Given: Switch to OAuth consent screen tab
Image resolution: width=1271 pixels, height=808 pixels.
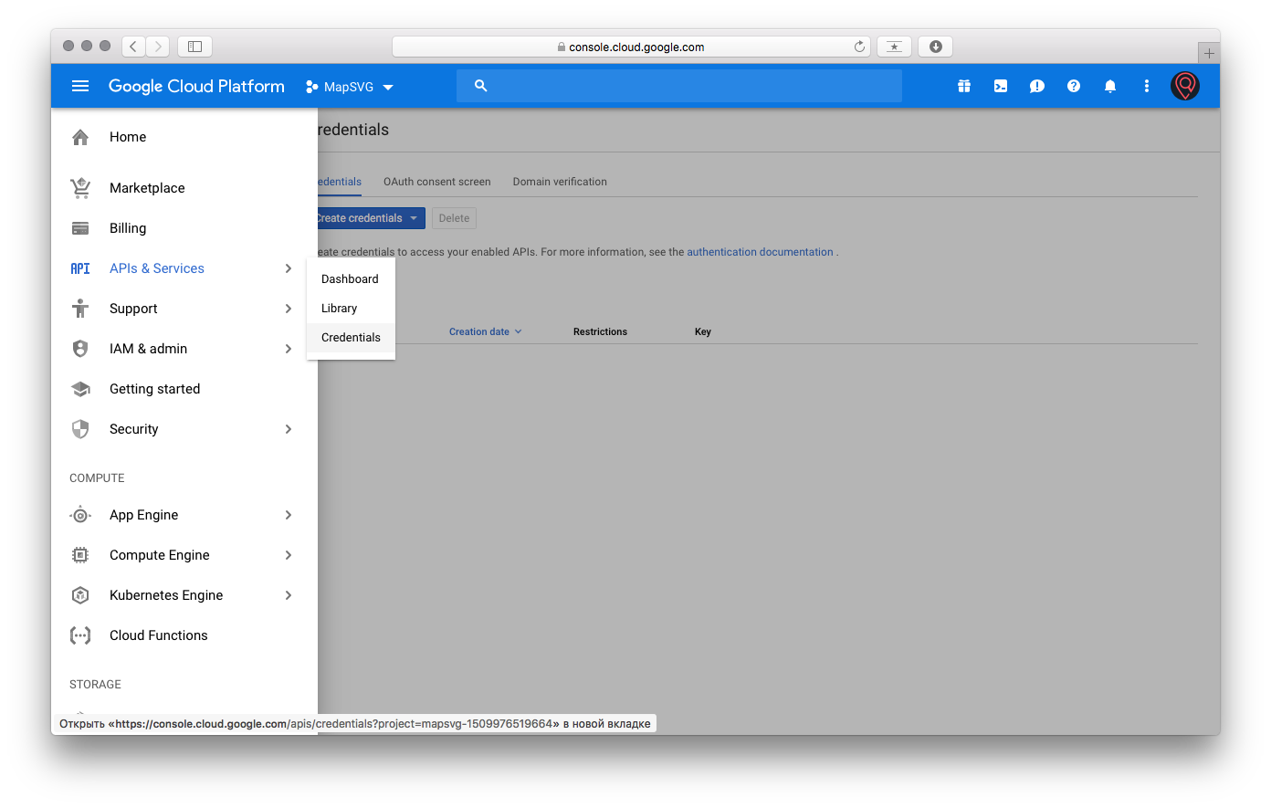Looking at the screenshot, I should pos(437,182).
